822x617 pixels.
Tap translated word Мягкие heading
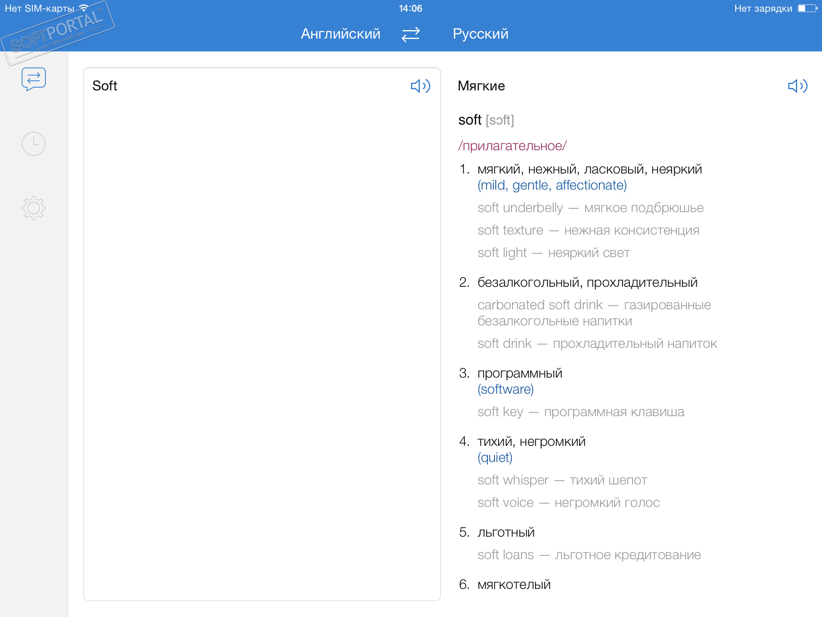pyautogui.click(x=481, y=86)
